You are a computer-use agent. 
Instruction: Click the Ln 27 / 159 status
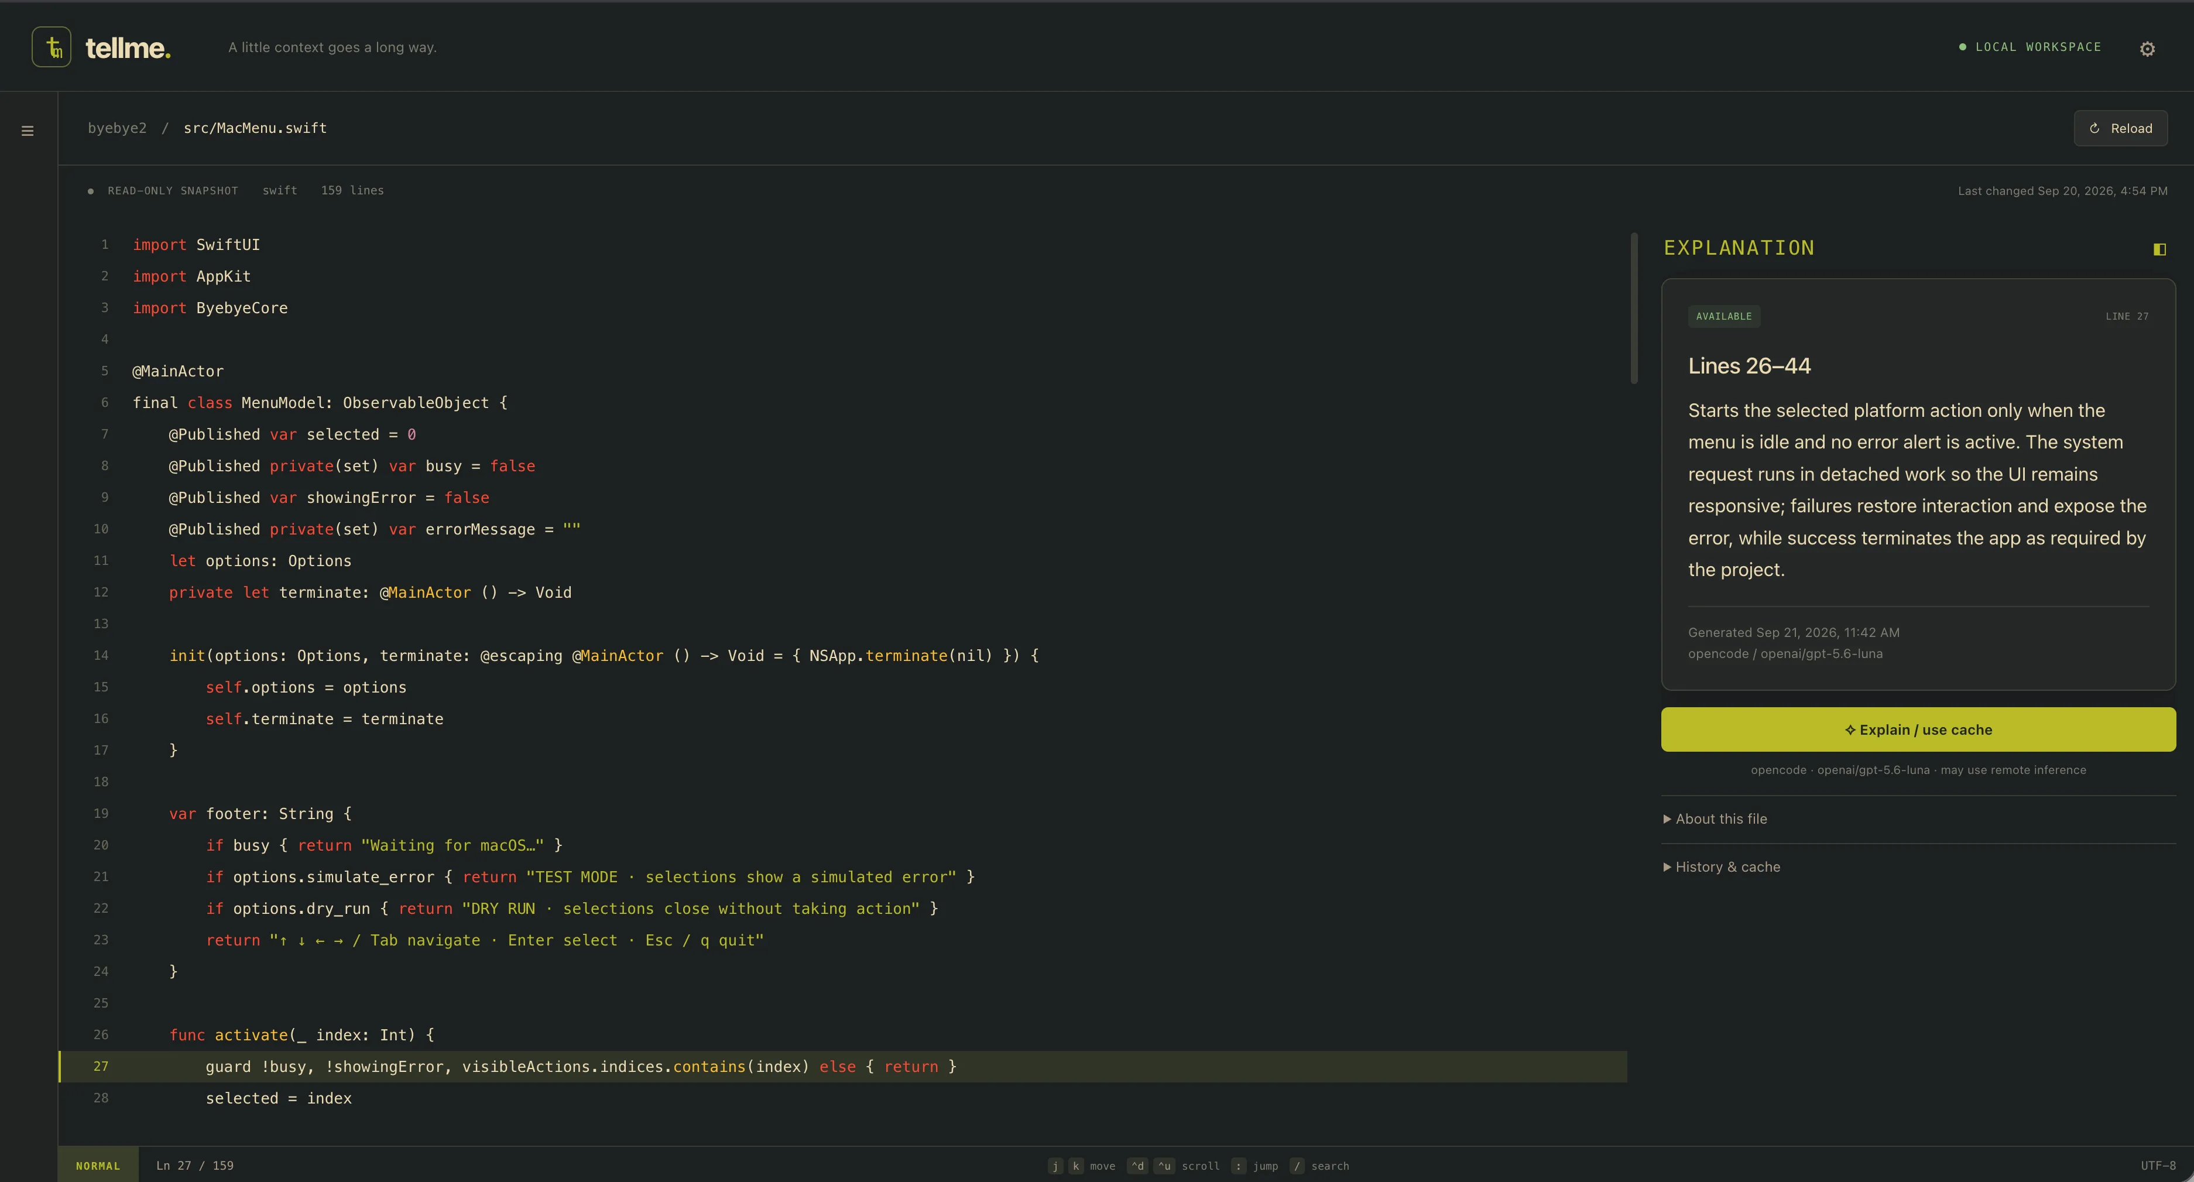[x=195, y=1166]
